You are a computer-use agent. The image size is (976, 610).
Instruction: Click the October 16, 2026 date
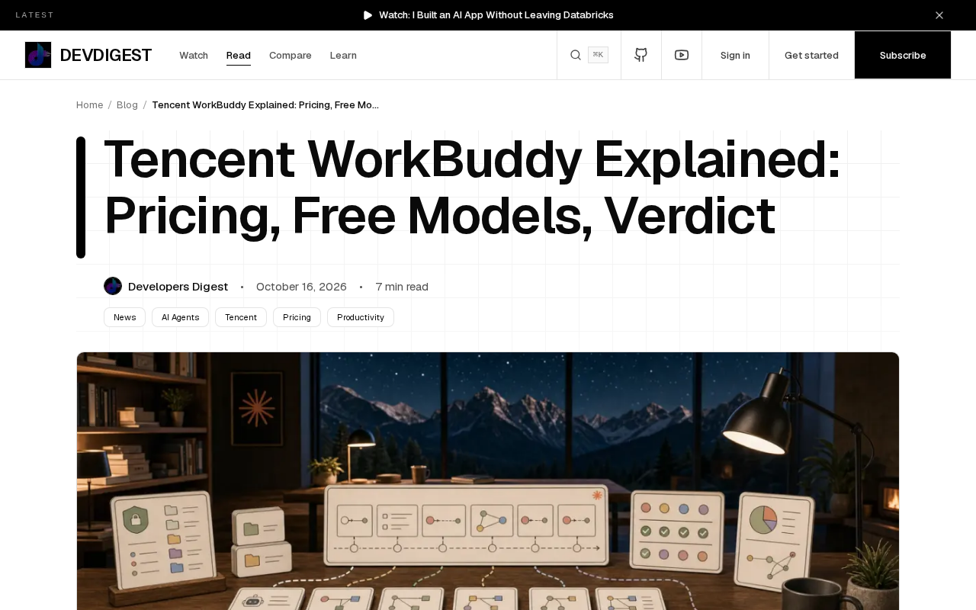point(301,287)
